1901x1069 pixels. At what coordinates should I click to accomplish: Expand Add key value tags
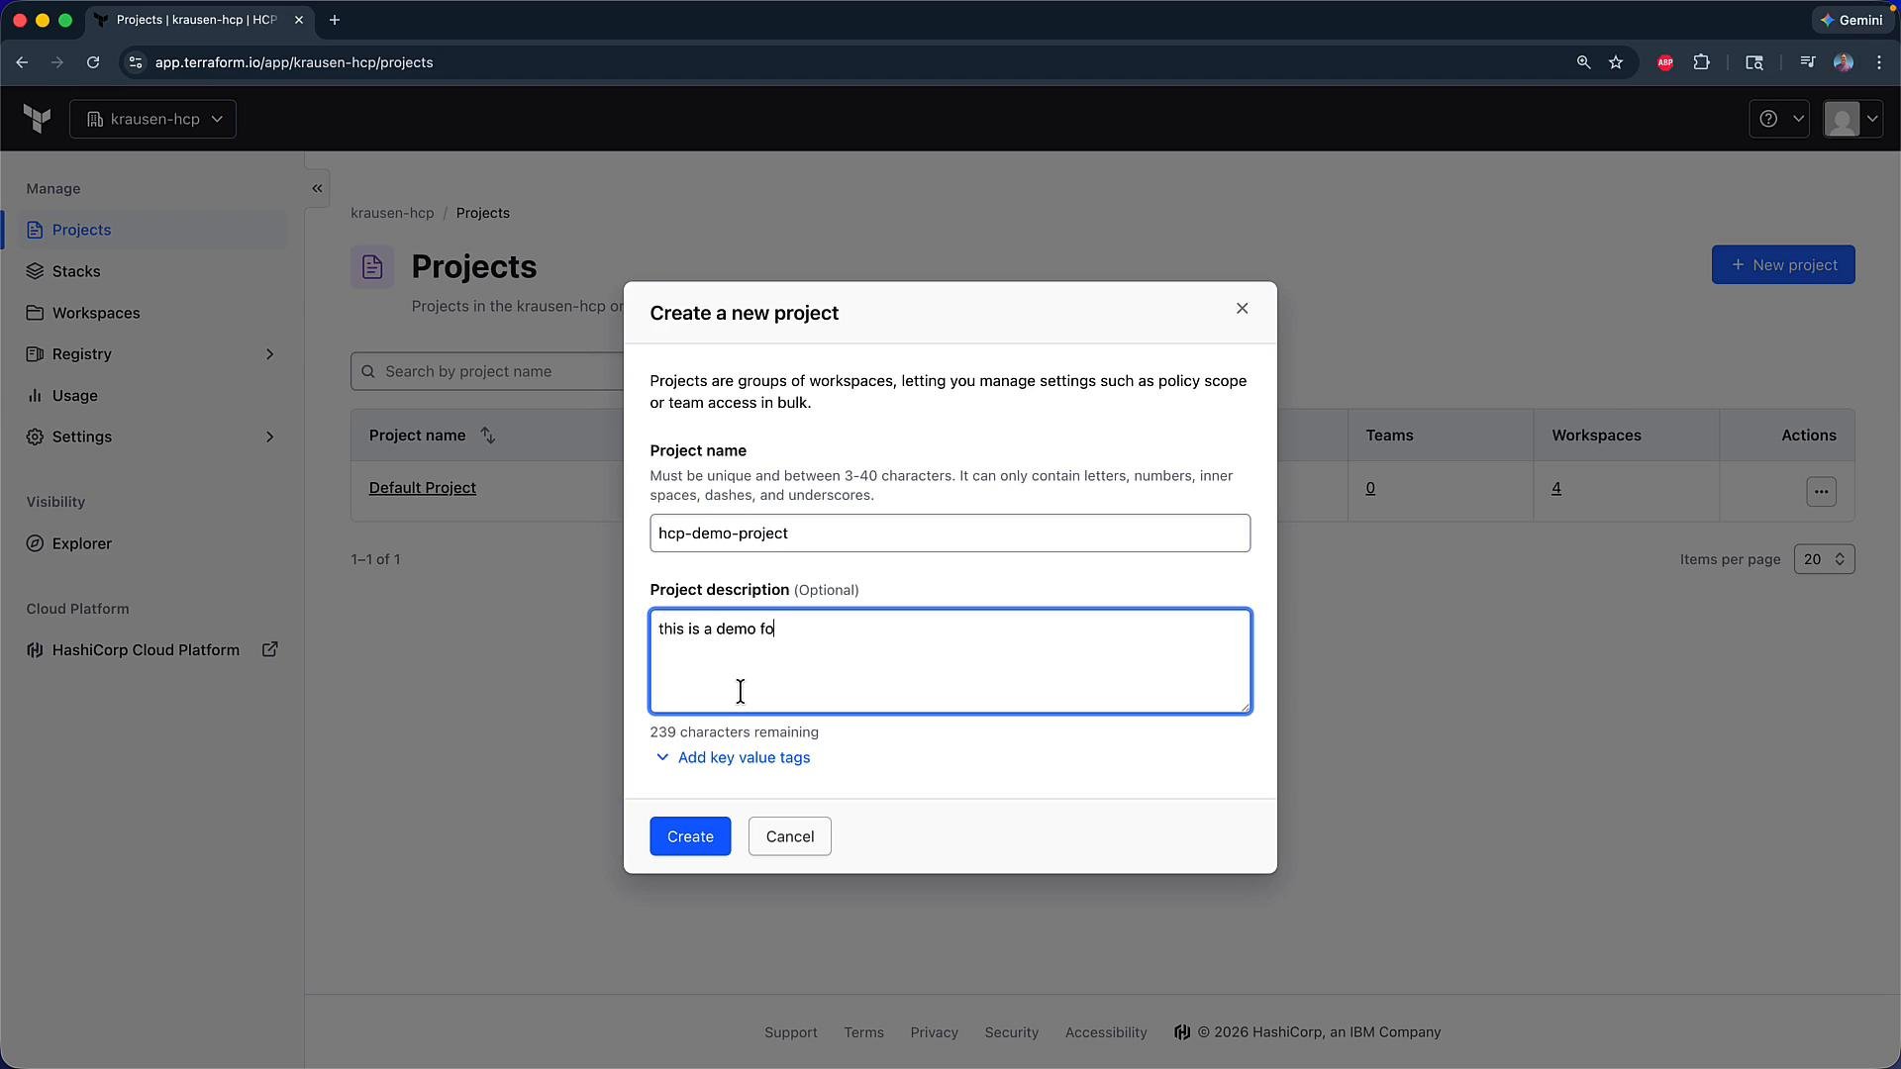(x=733, y=758)
